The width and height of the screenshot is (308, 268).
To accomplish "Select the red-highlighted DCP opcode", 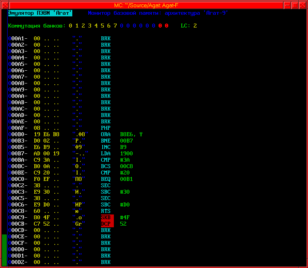I will point(107,224).
